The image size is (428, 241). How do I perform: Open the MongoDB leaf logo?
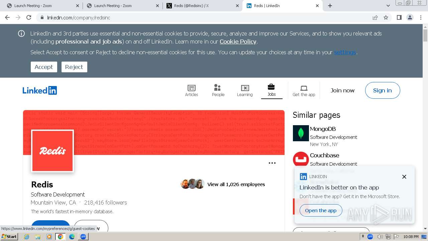[301, 133]
